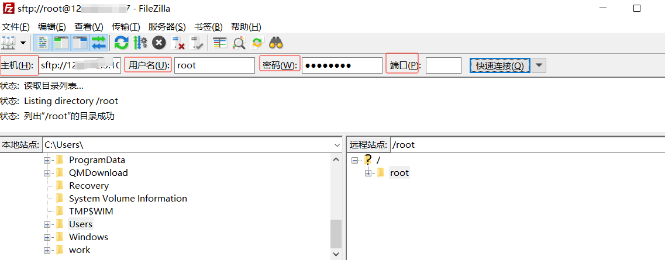Click the local tree scrollbar thumb
Screen dimensions: 665x260
[x=336, y=234]
